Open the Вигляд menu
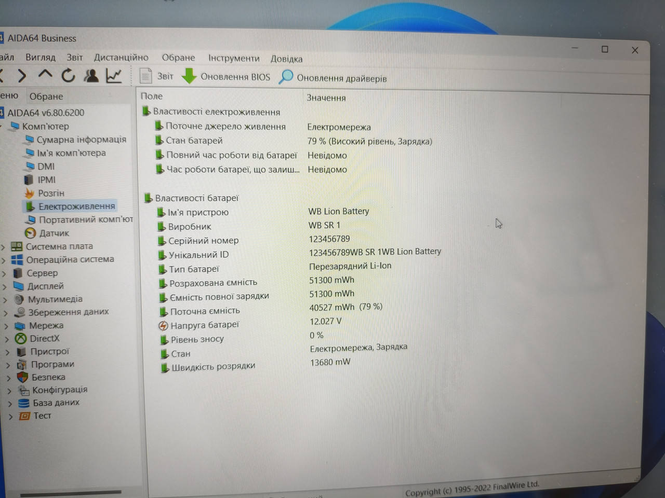The image size is (665, 498). [x=41, y=57]
